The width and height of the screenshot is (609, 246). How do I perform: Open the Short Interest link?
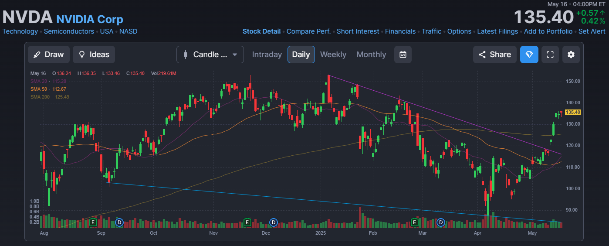[358, 31]
